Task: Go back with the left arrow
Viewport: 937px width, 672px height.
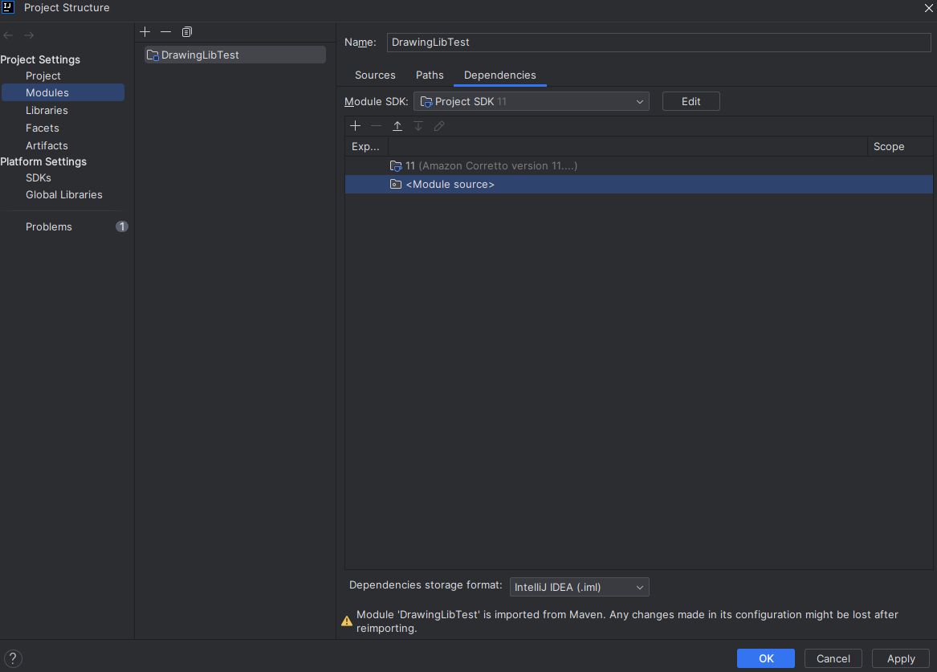Action: (8, 35)
